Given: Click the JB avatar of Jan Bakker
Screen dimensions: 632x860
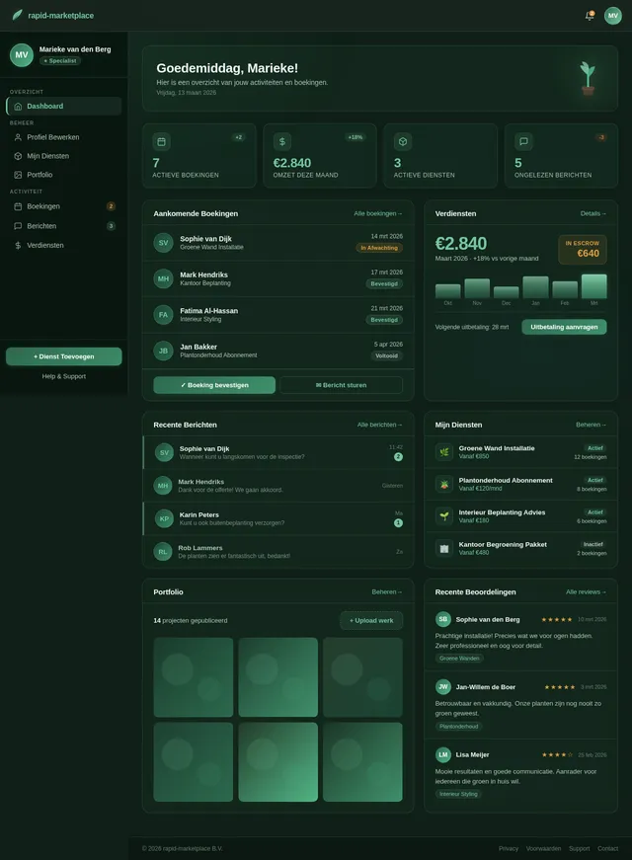Looking at the screenshot, I should (x=164, y=352).
